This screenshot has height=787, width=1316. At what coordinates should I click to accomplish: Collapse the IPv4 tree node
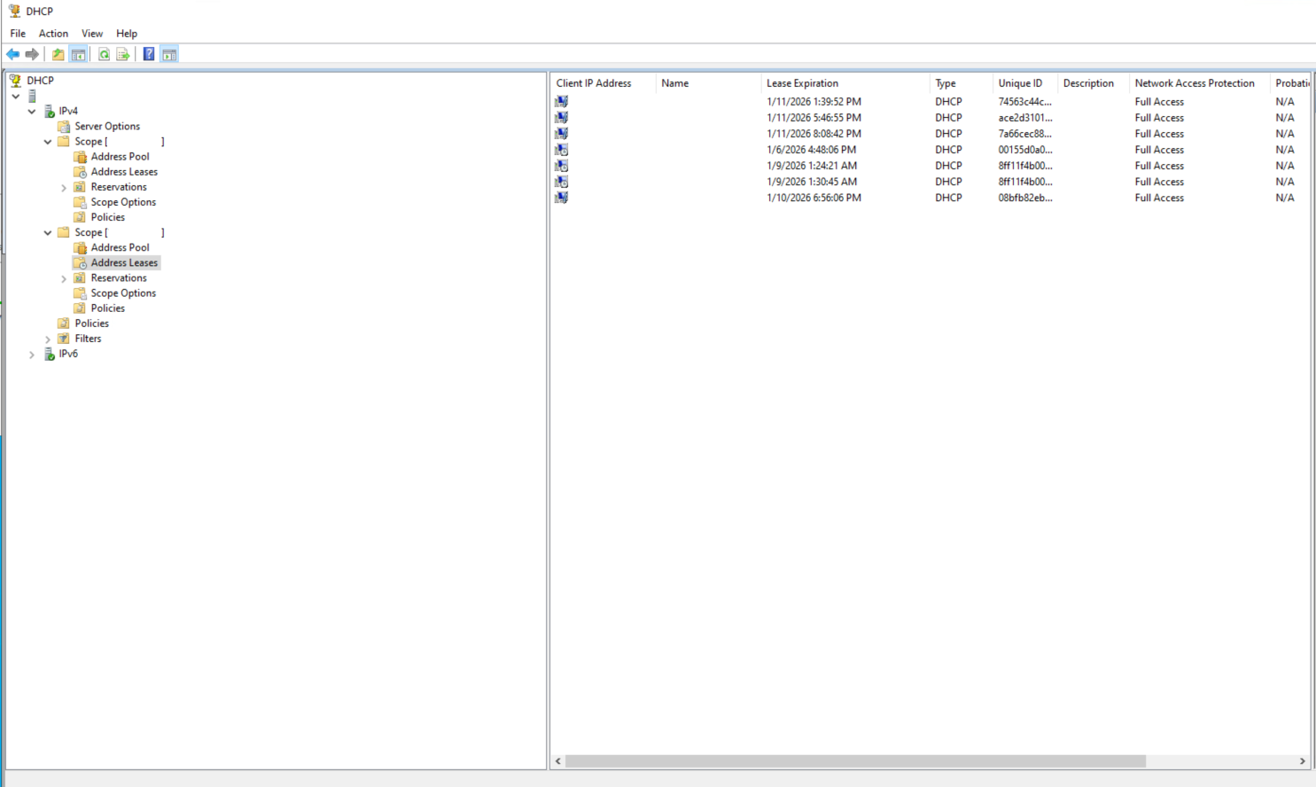tap(32, 111)
